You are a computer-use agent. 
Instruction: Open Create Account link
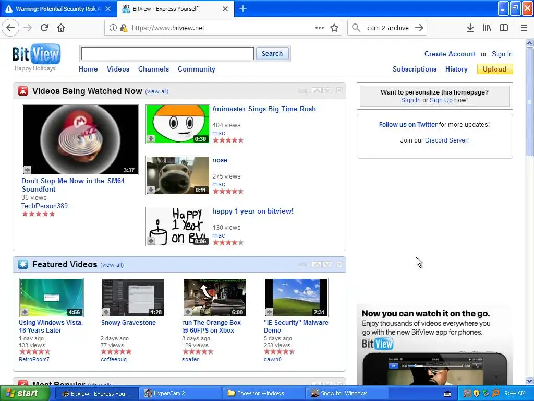coord(450,54)
